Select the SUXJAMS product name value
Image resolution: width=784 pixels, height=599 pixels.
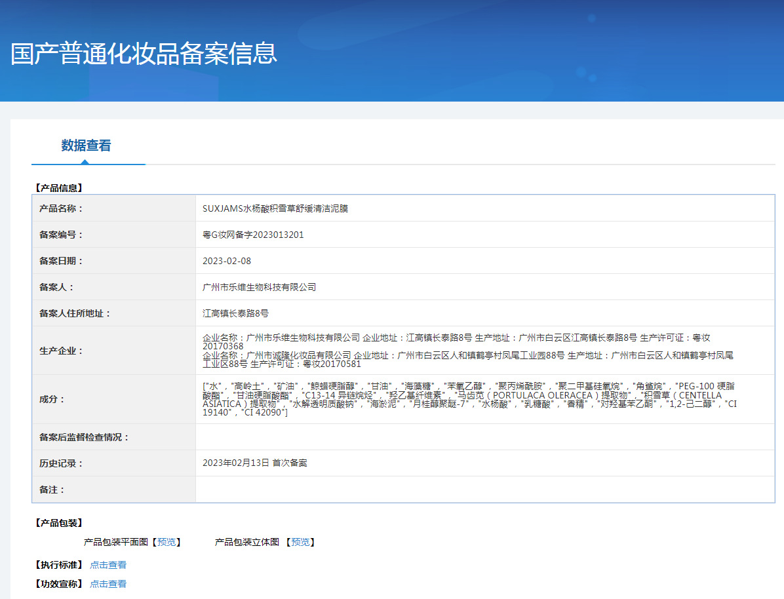pos(275,208)
